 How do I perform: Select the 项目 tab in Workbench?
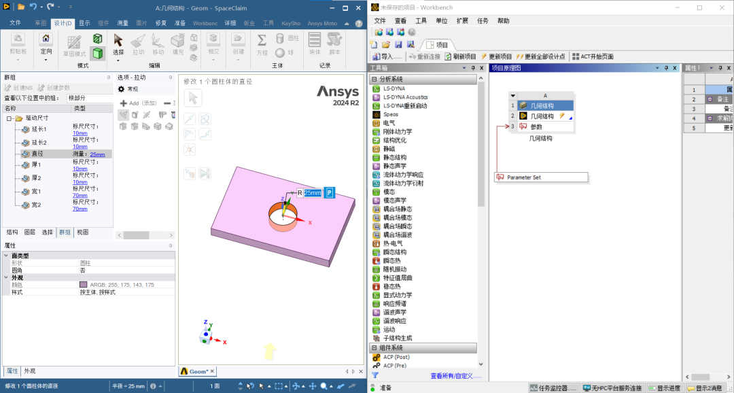coord(437,45)
